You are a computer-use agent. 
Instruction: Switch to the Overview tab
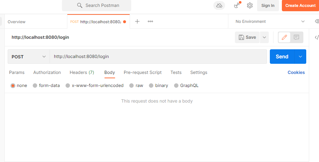pos(16,22)
